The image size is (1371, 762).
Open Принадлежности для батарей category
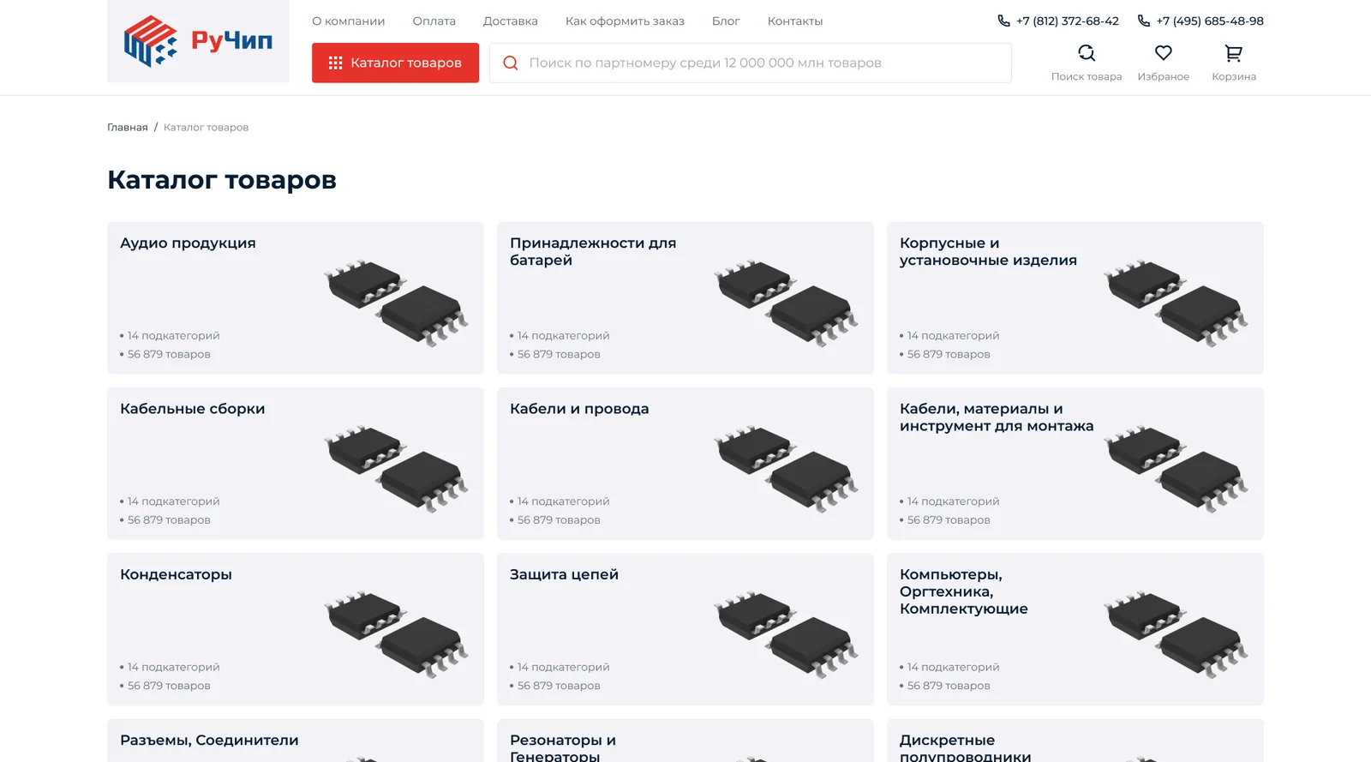tap(685, 297)
